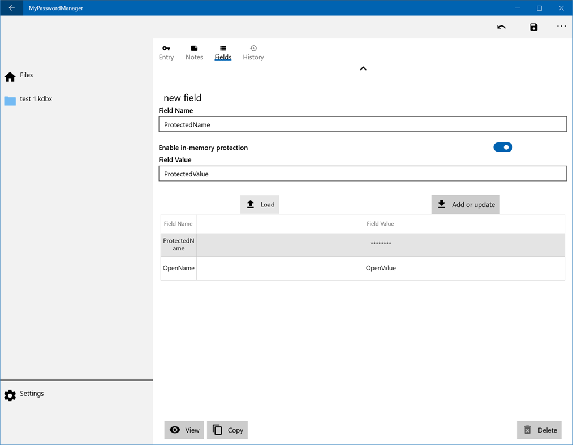
Task: Click the save icon to save changes
Action: click(533, 26)
